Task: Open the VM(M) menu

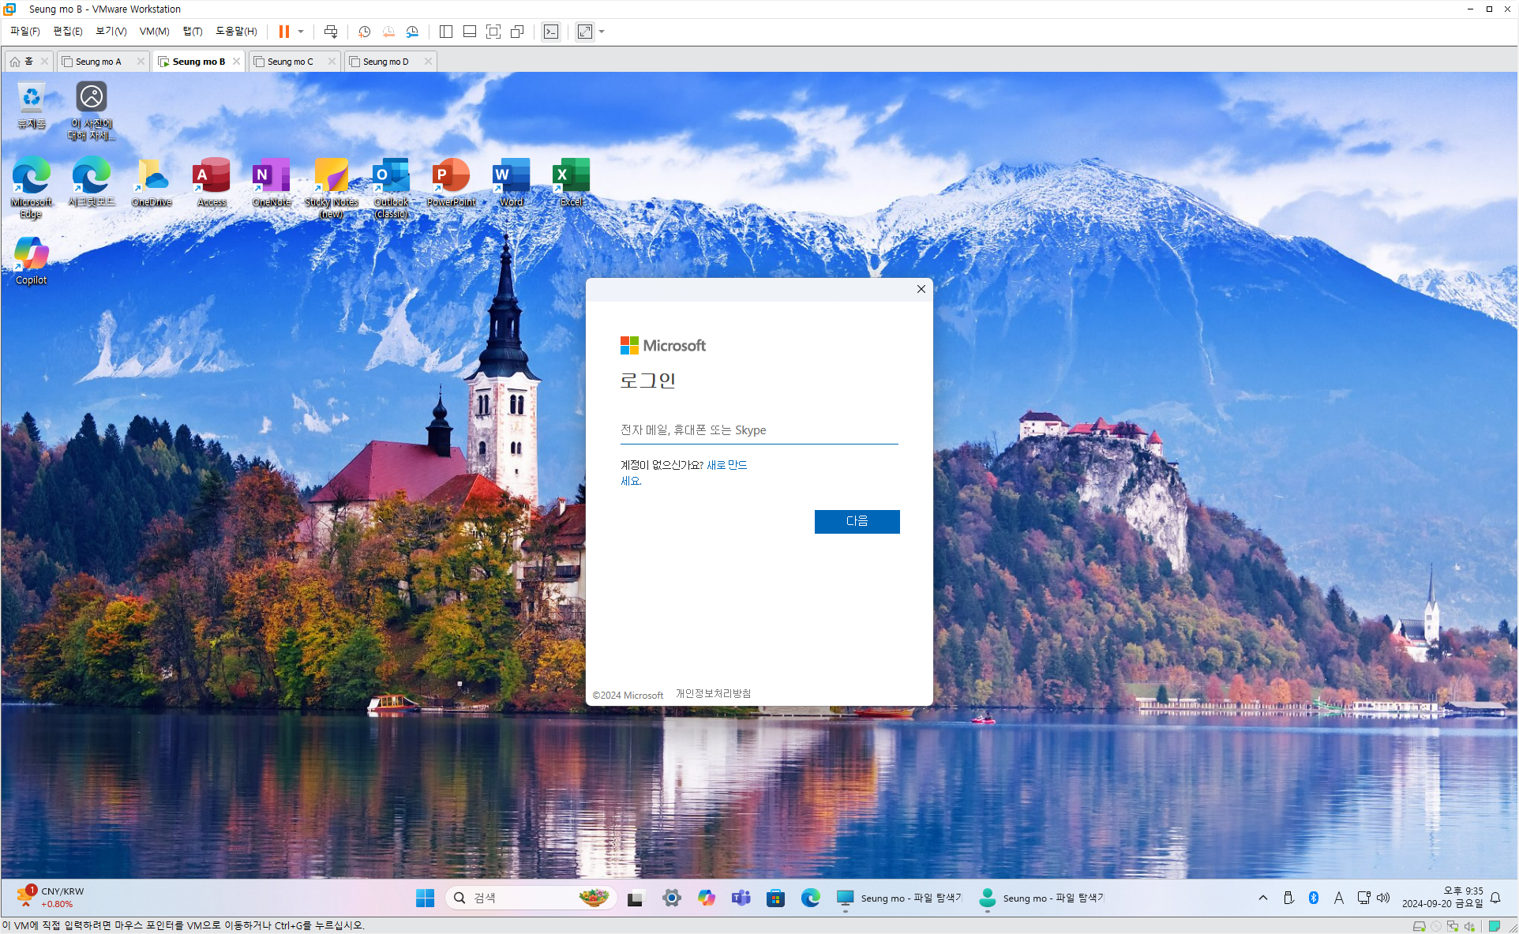Action: pyautogui.click(x=154, y=32)
